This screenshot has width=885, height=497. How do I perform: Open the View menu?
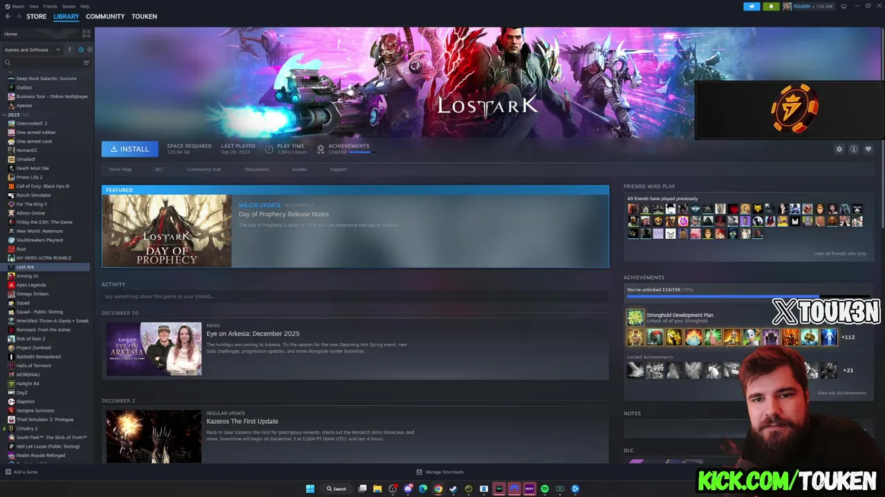[34, 6]
